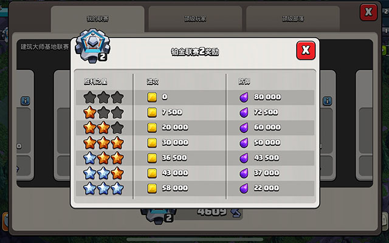Click the 防御 column header
The image size is (389, 243).
244,81
